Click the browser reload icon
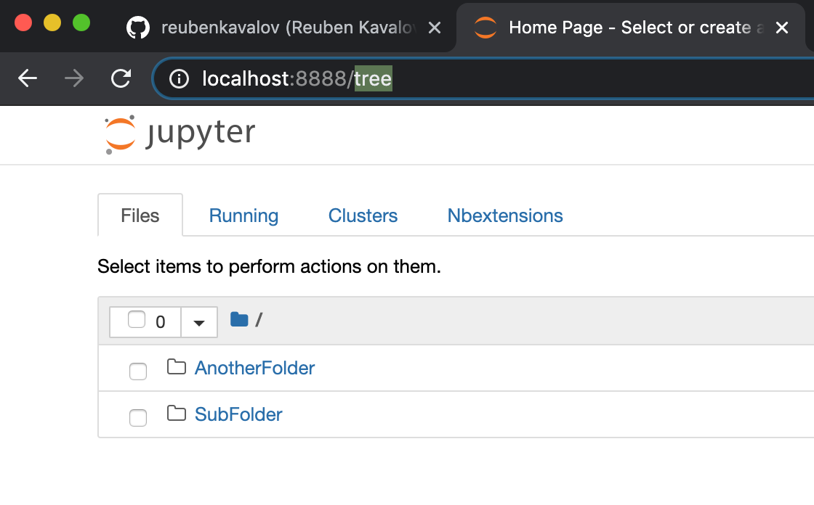814x505 pixels. [x=121, y=79]
